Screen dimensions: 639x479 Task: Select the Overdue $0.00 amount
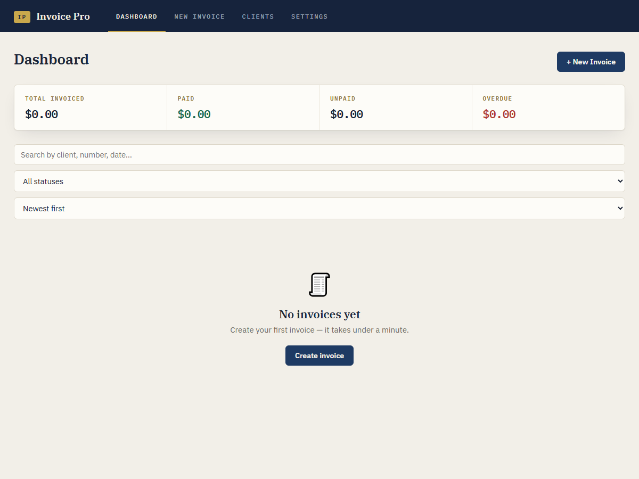[x=499, y=114]
